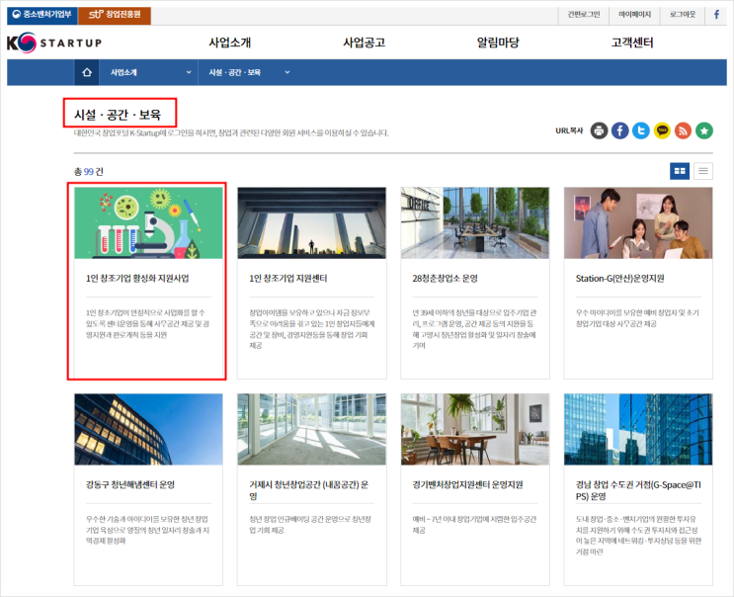Viewport: 734px width, 597px height.
Task: Open the 경남 창업 수도권 거점 thumbnail
Action: 638,429
